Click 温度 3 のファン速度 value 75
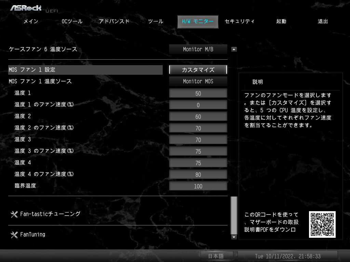 click(198, 151)
